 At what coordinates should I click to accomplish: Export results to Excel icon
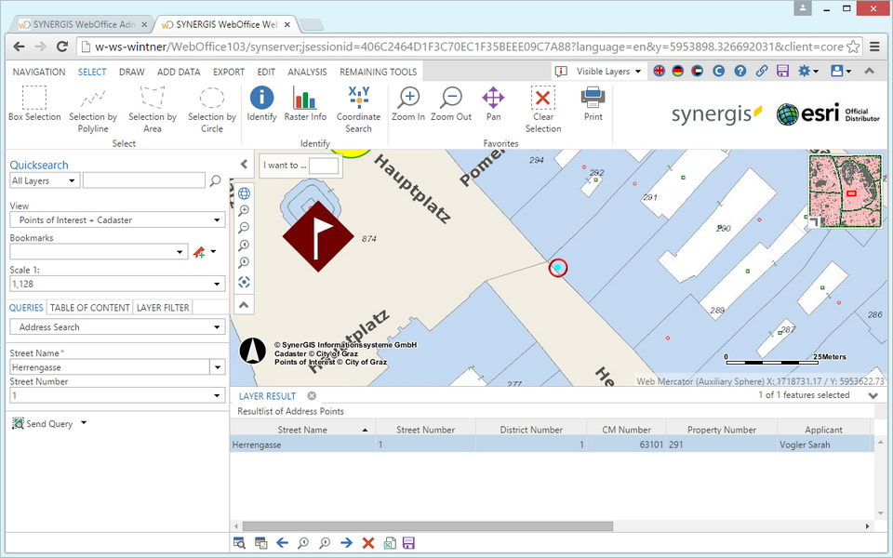pyautogui.click(x=390, y=543)
